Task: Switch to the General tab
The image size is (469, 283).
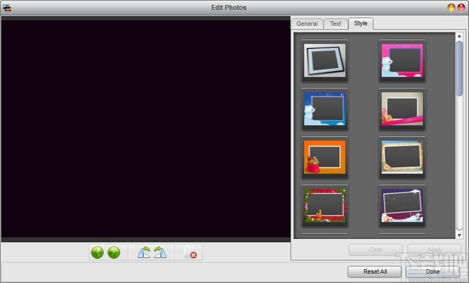Action: point(307,24)
